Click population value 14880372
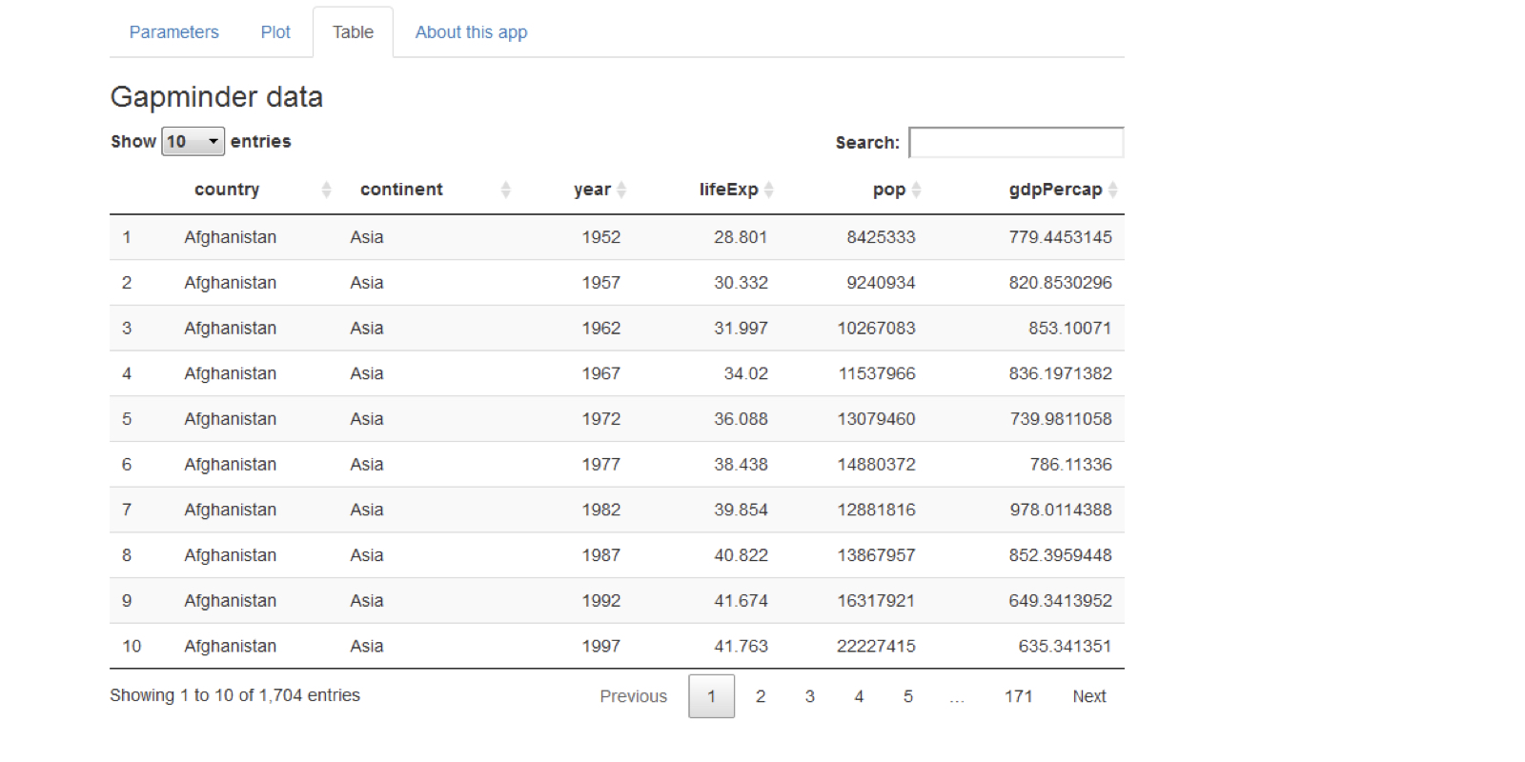1525x762 pixels. (x=876, y=465)
